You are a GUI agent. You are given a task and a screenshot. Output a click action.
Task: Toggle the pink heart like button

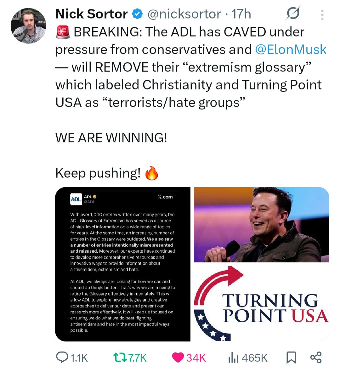click(178, 358)
